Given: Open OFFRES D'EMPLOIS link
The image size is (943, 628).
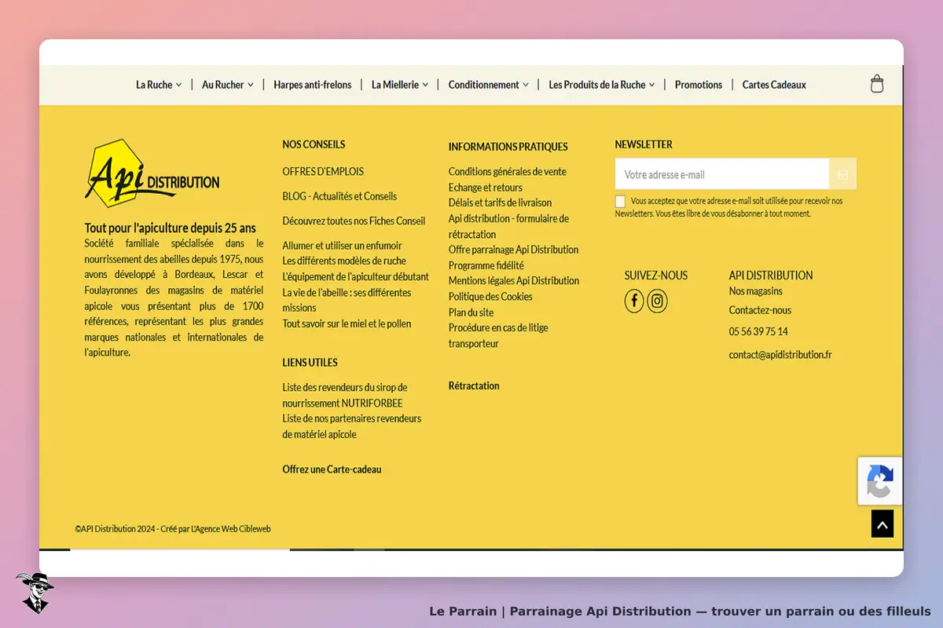Looking at the screenshot, I should (323, 171).
